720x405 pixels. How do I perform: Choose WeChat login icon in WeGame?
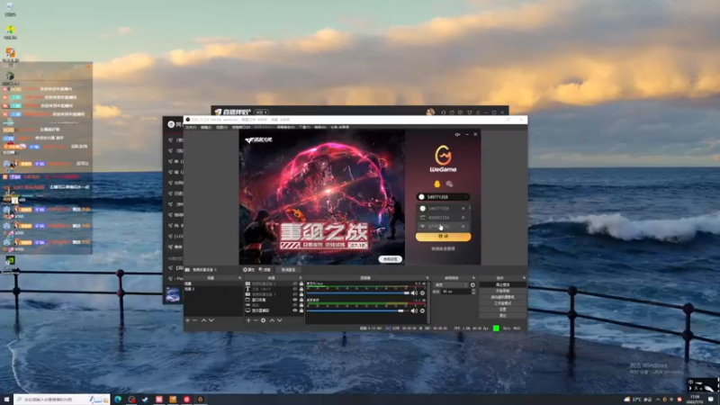tap(449, 184)
